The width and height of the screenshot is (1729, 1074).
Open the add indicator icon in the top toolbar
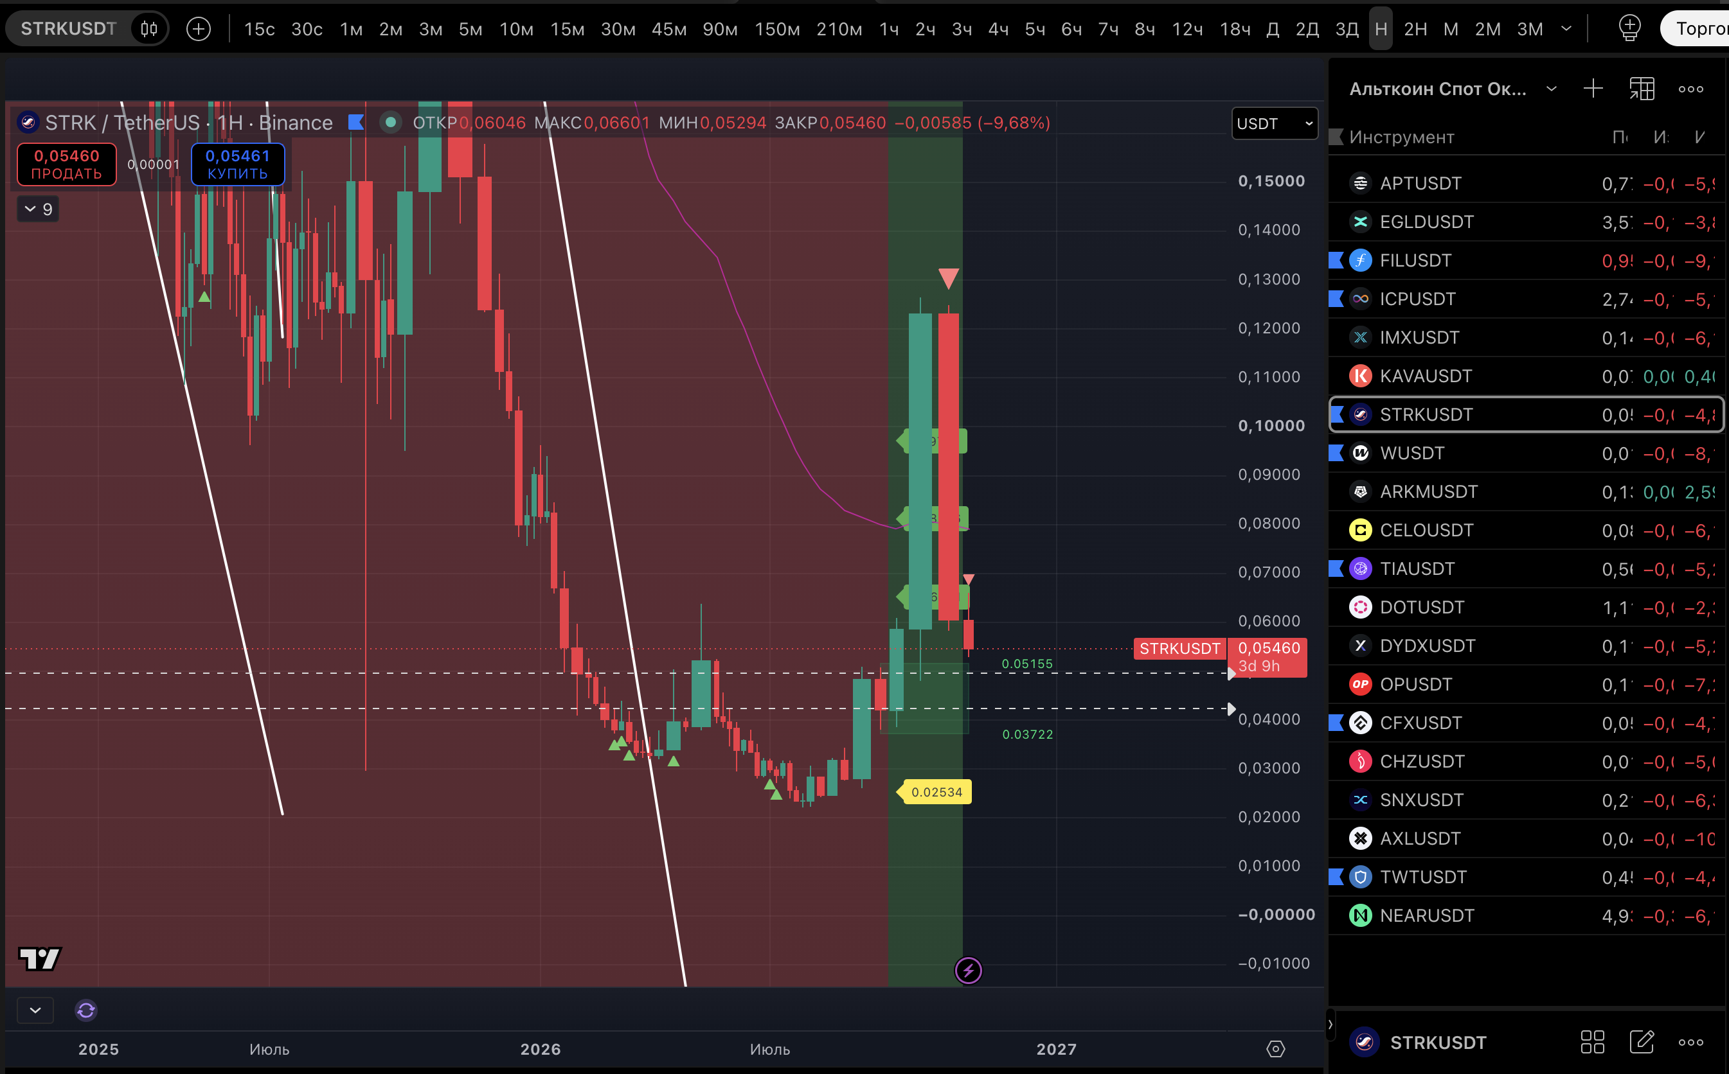click(1629, 28)
